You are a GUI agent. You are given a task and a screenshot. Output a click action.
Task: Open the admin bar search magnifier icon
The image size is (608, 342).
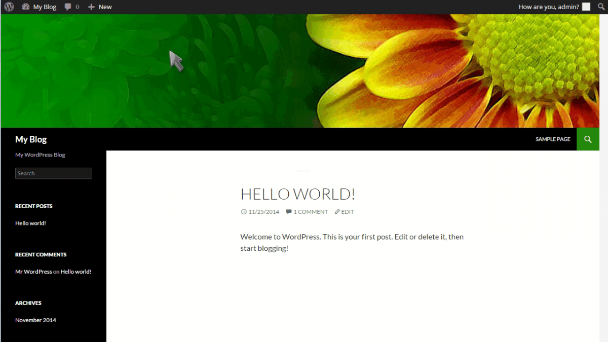(601, 7)
